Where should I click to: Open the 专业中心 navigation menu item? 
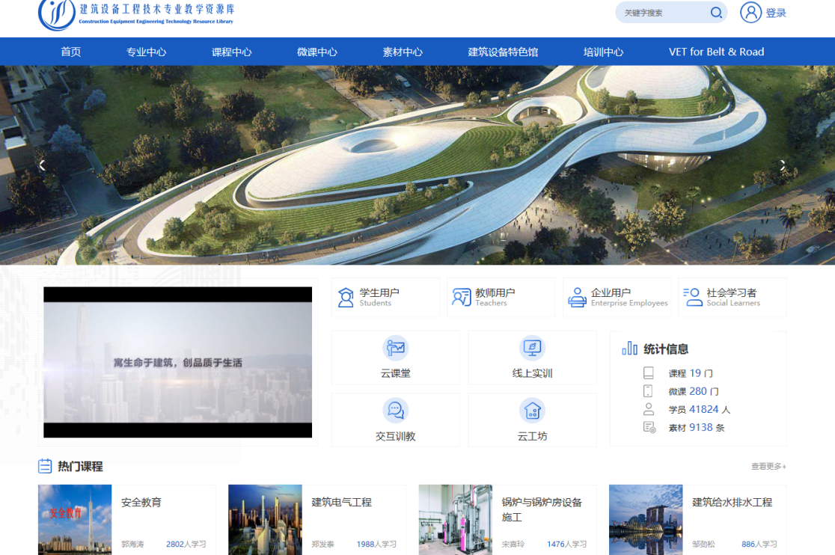[146, 52]
